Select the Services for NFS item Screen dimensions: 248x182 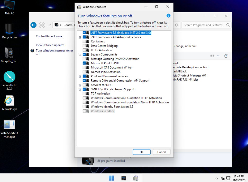click(x=101, y=85)
